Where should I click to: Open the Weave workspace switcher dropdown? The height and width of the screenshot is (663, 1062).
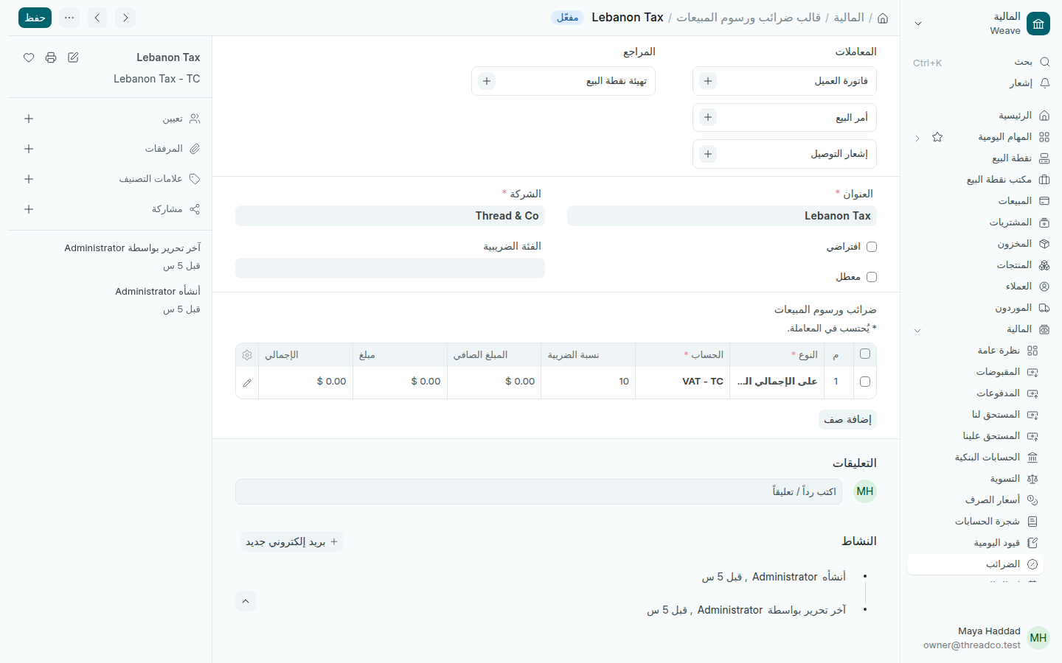coord(918,24)
